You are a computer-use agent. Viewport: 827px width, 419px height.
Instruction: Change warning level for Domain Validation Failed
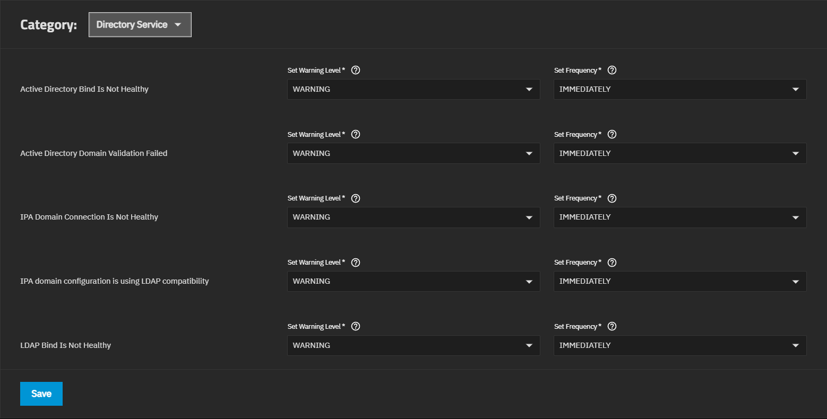tap(413, 153)
